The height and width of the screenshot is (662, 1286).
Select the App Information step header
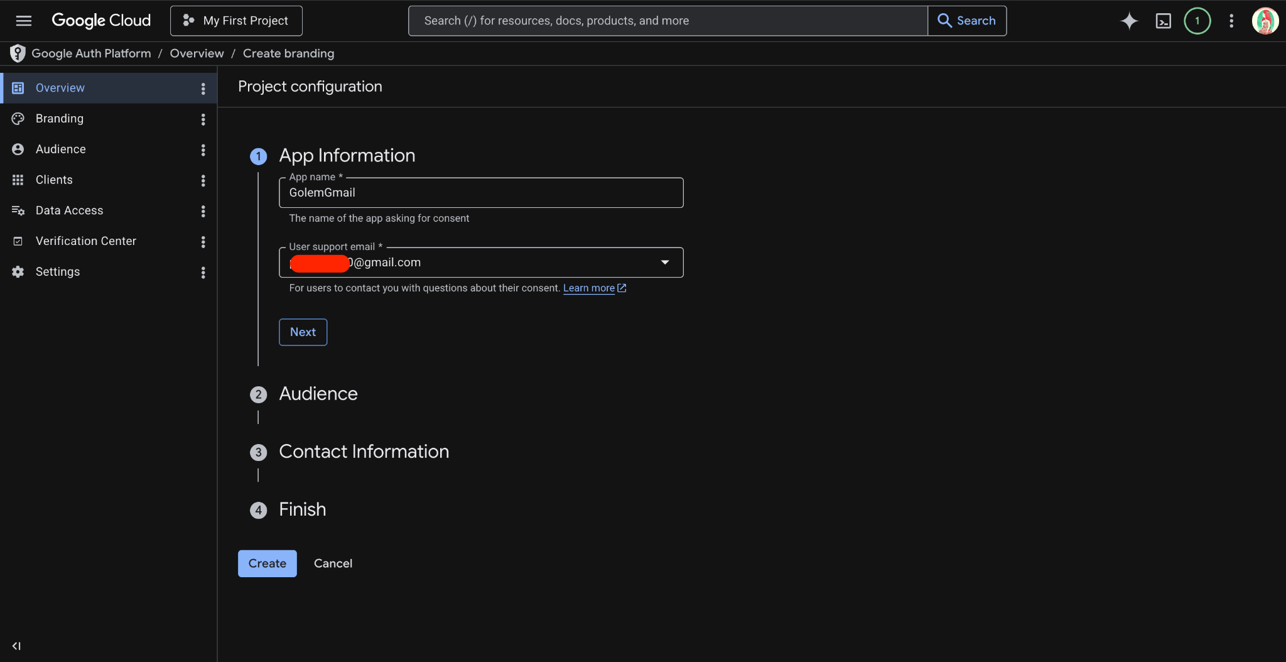click(347, 156)
